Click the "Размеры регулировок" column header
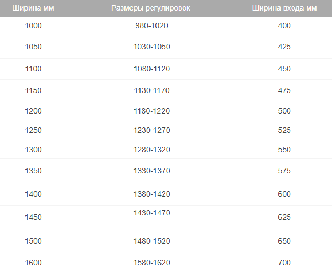The height and width of the screenshot is (272, 332). (x=151, y=8)
